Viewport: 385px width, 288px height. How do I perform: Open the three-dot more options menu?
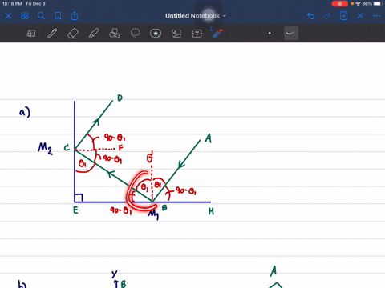tap(377, 16)
